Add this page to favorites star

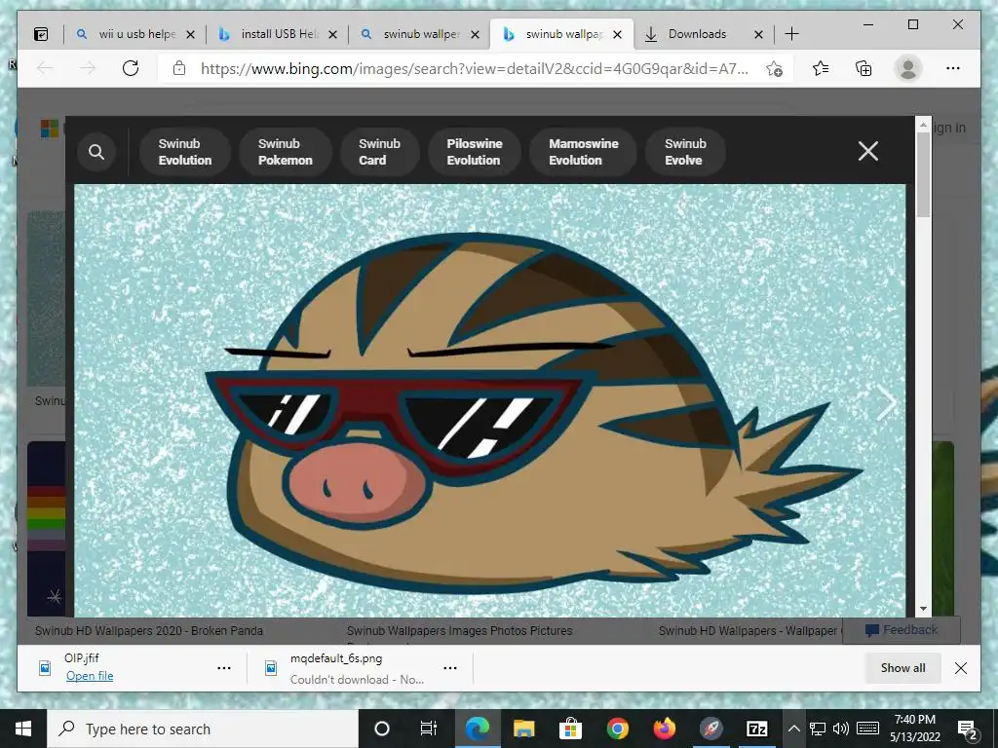(774, 69)
